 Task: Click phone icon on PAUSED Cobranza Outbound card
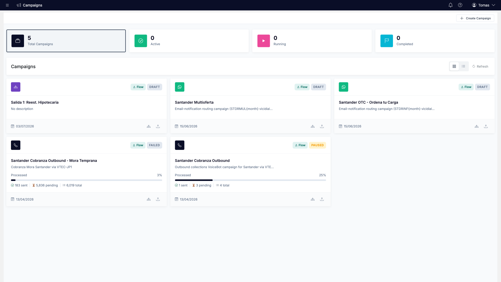coord(180,145)
